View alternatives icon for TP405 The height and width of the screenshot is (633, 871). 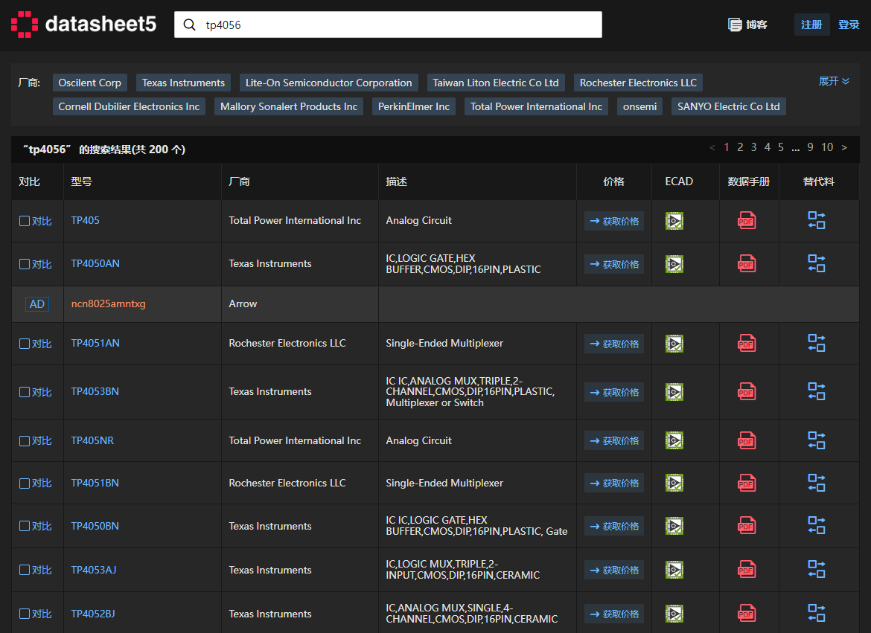[816, 220]
